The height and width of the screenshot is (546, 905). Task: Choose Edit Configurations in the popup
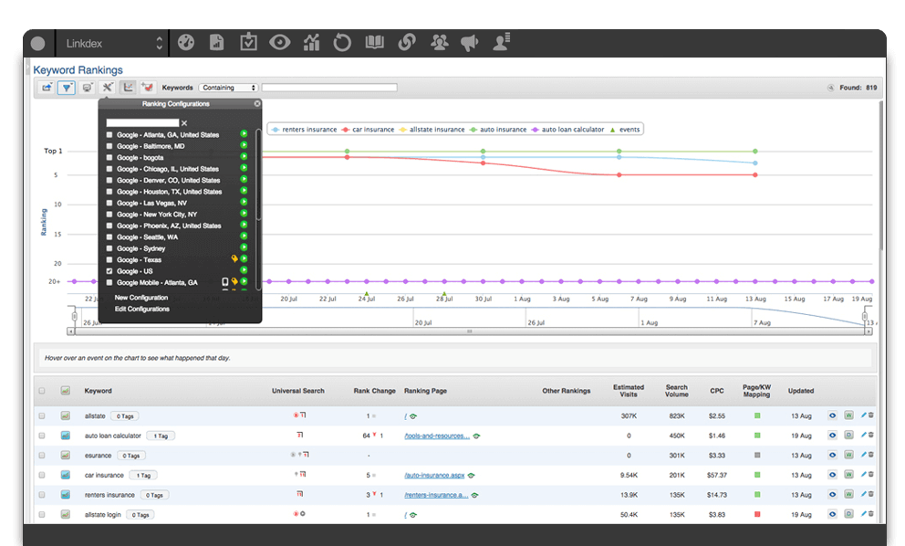141,310
